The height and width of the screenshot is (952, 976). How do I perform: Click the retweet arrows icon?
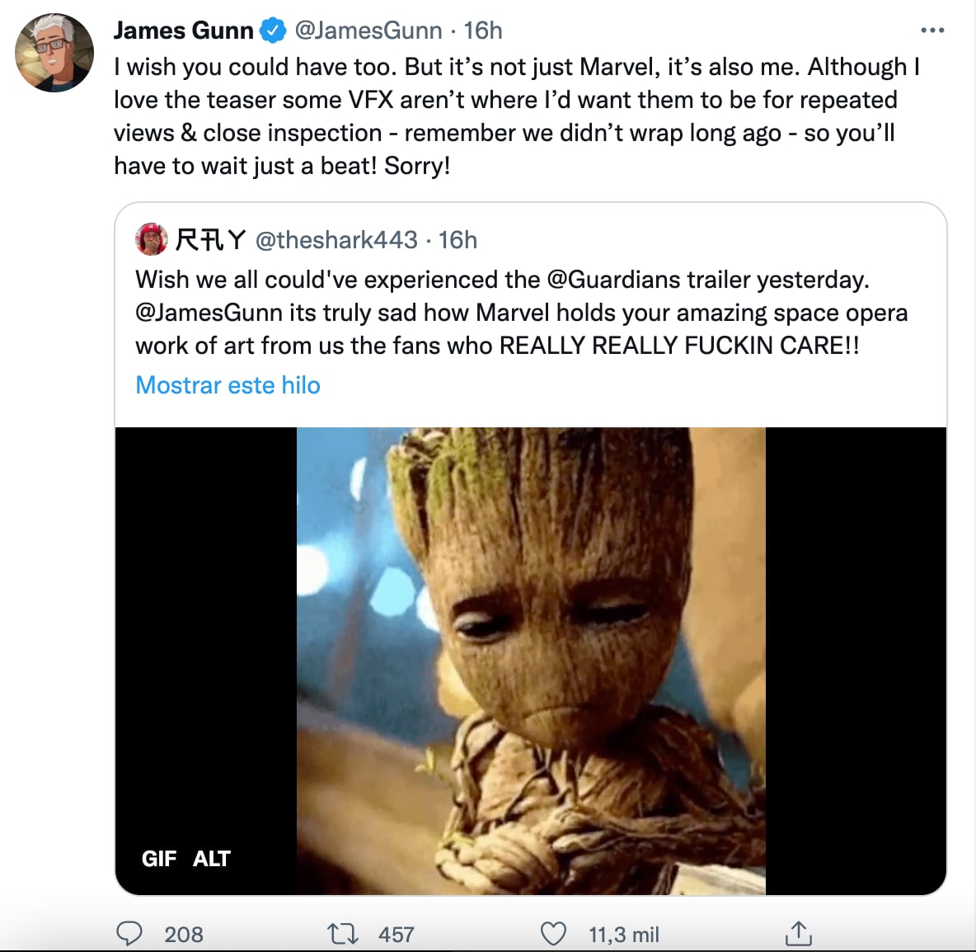point(342,934)
